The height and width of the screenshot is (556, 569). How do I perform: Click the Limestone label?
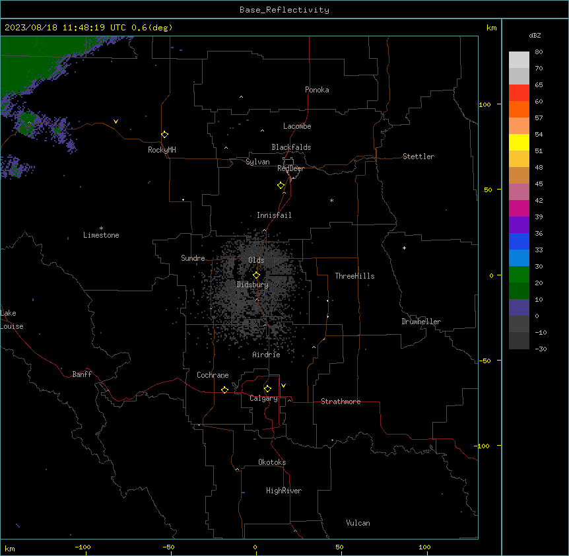tap(101, 235)
